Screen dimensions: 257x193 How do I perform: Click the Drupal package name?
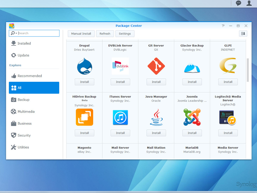(x=84, y=45)
